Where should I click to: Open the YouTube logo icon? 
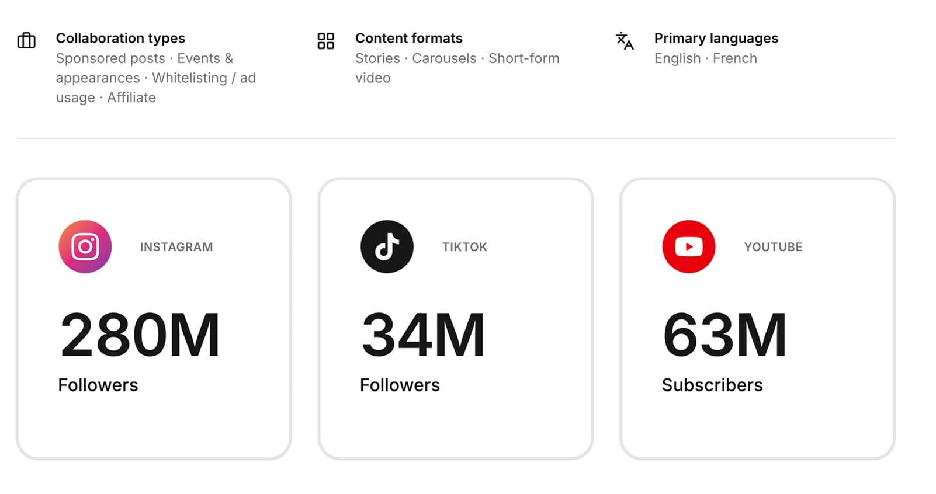688,246
